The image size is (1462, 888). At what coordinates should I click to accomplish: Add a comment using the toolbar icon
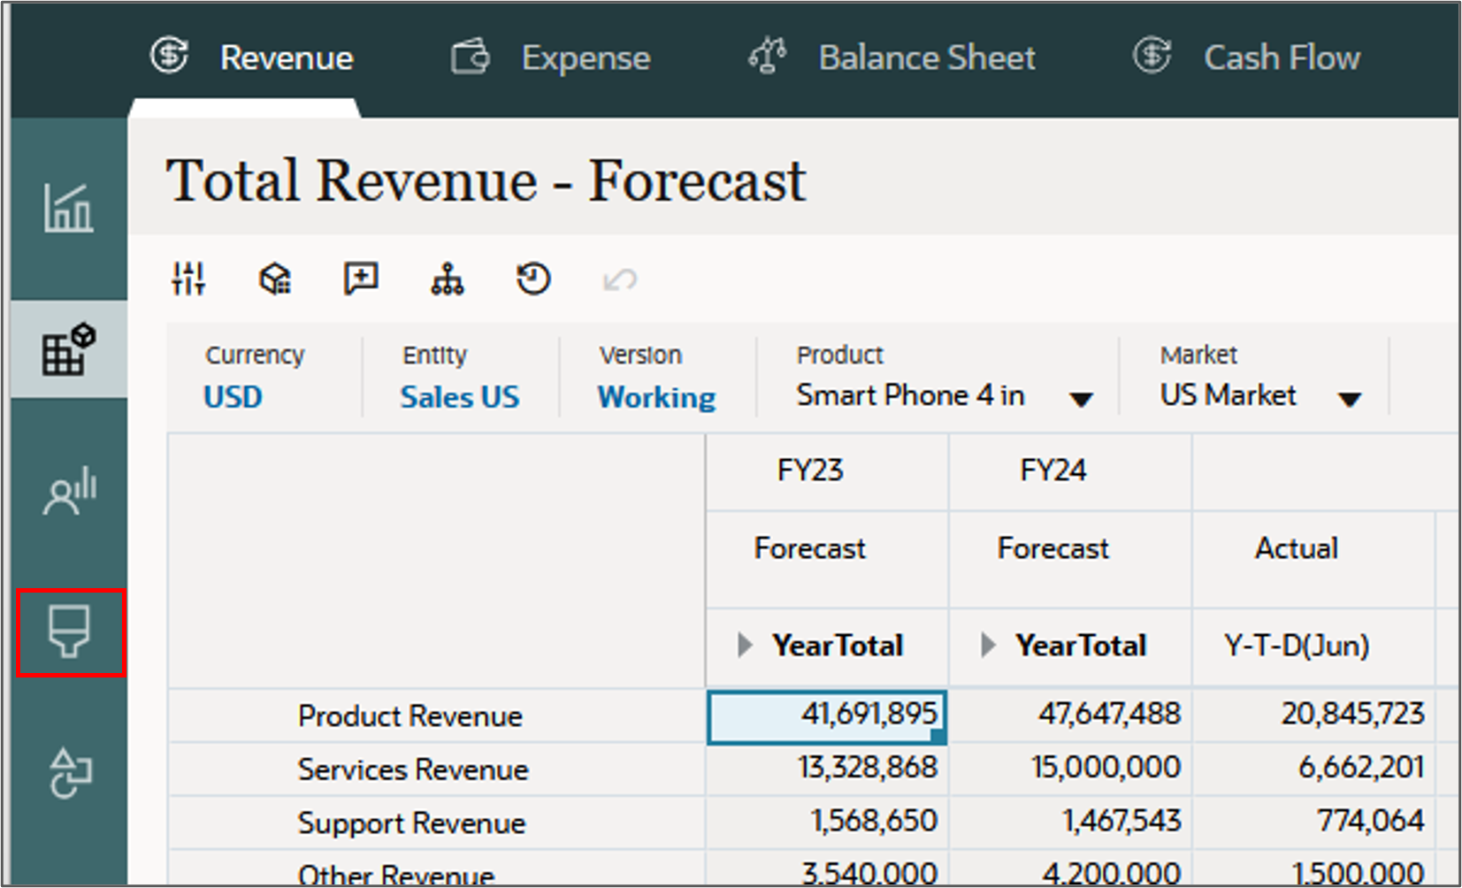tap(361, 279)
